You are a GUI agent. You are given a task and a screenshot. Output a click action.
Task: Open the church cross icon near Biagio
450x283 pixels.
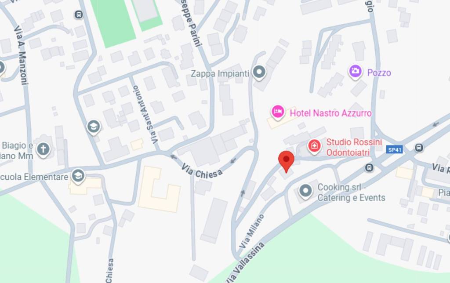(x=44, y=149)
